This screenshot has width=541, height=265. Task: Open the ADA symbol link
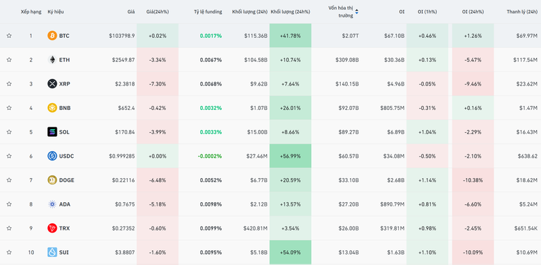(65, 204)
